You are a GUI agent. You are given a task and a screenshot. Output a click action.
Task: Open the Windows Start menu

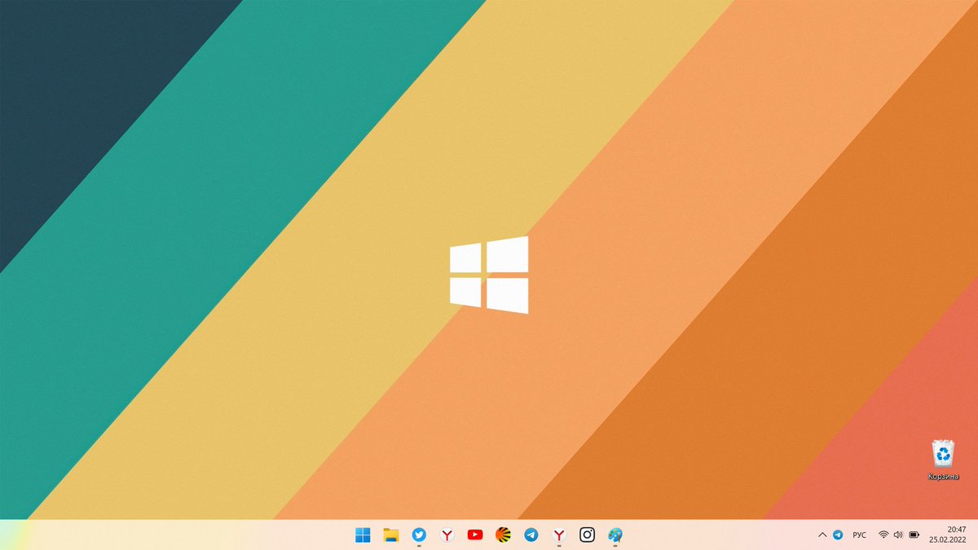pyautogui.click(x=363, y=535)
